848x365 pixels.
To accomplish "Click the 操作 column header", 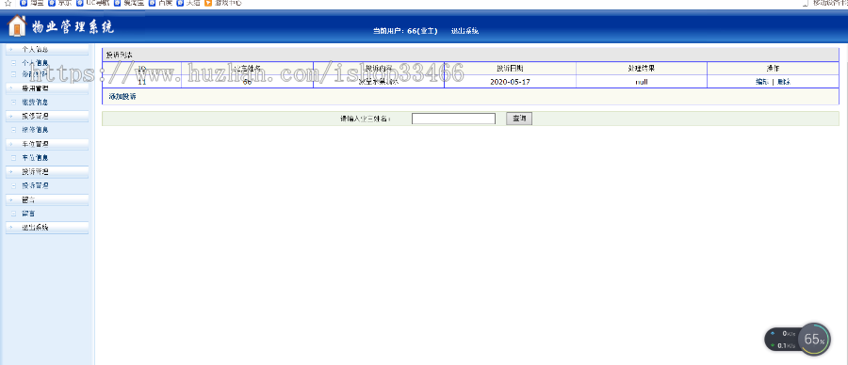I will [773, 69].
